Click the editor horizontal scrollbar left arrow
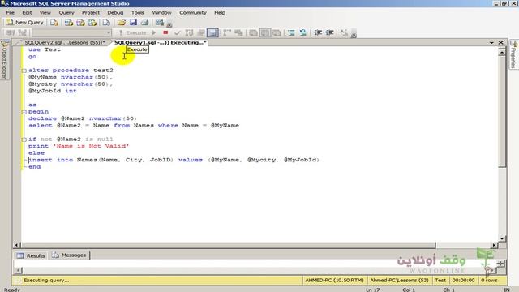The height and width of the screenshot is (292, 519). tap(16, 245)
